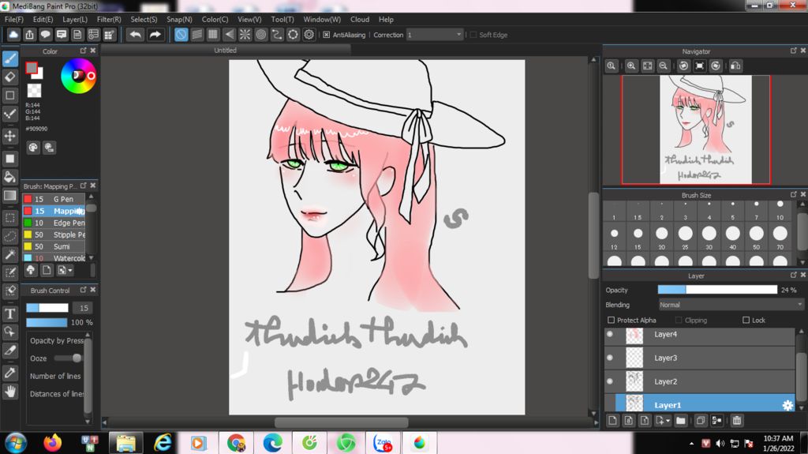Select the G Pen brush
The height and width of the screenshot is (454, 808).
(54, 199)
